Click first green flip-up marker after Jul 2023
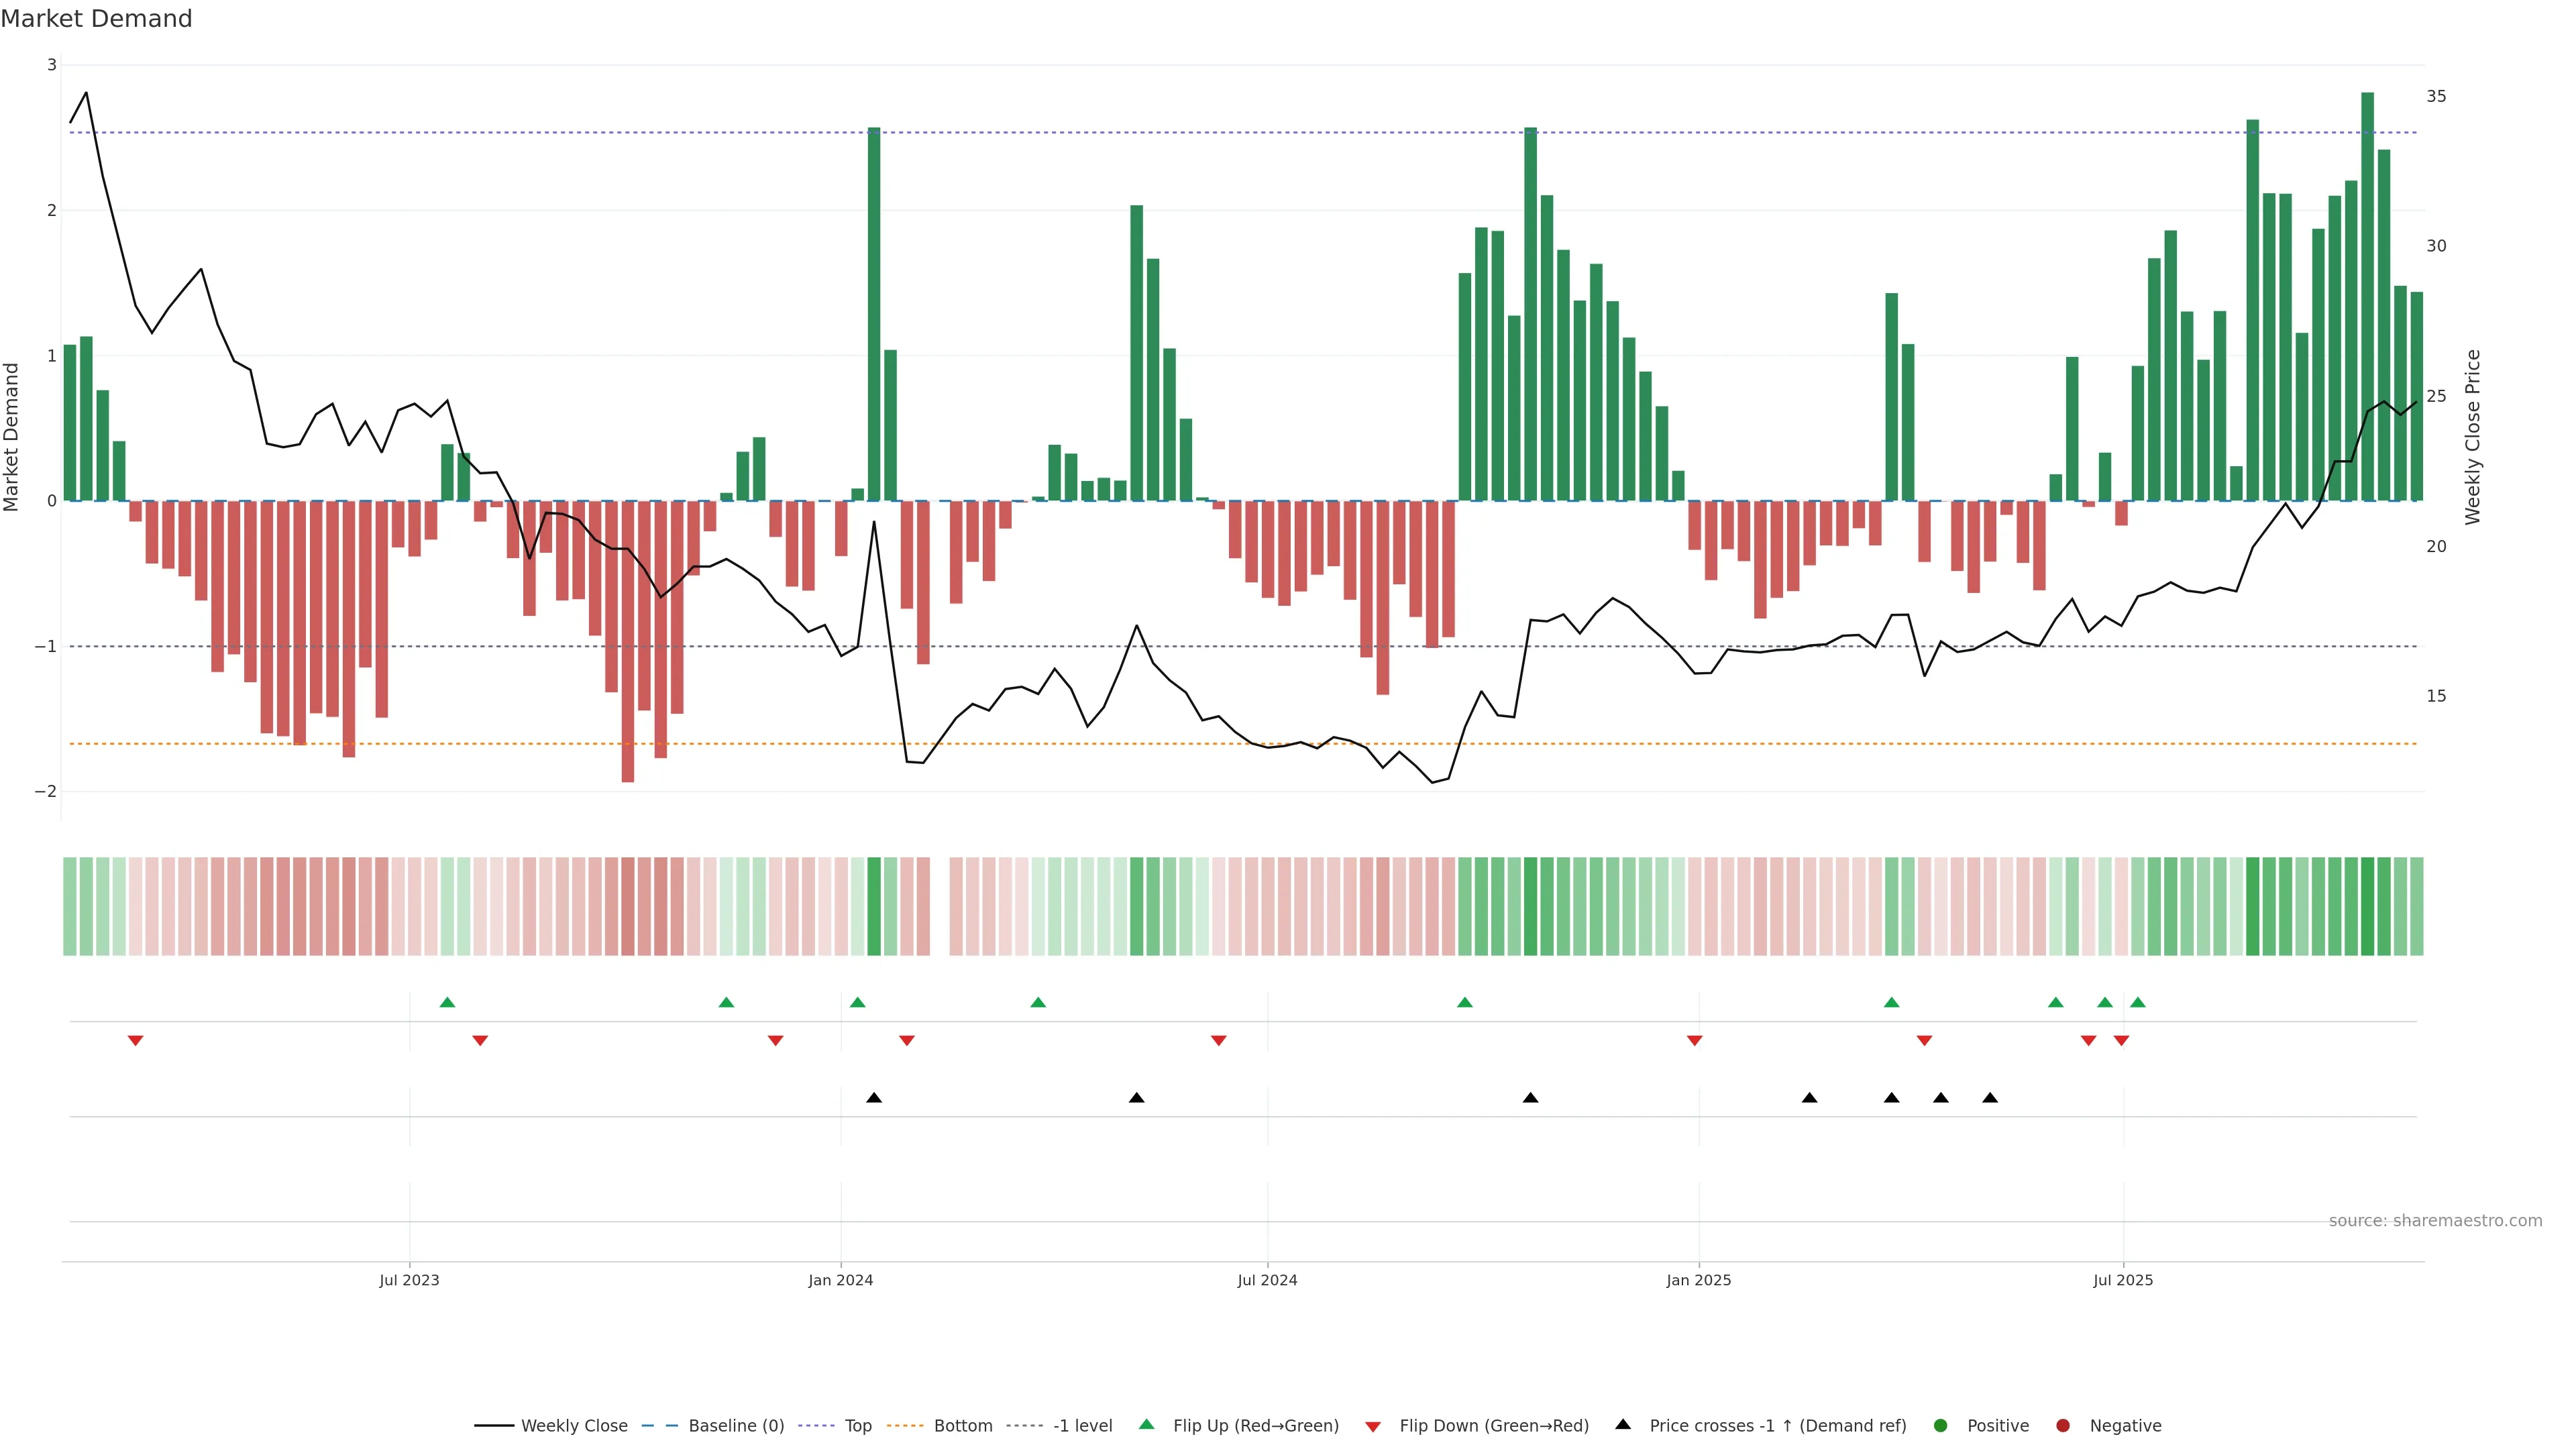This screenshot has width=2576, height=1449. [447, 1002]
